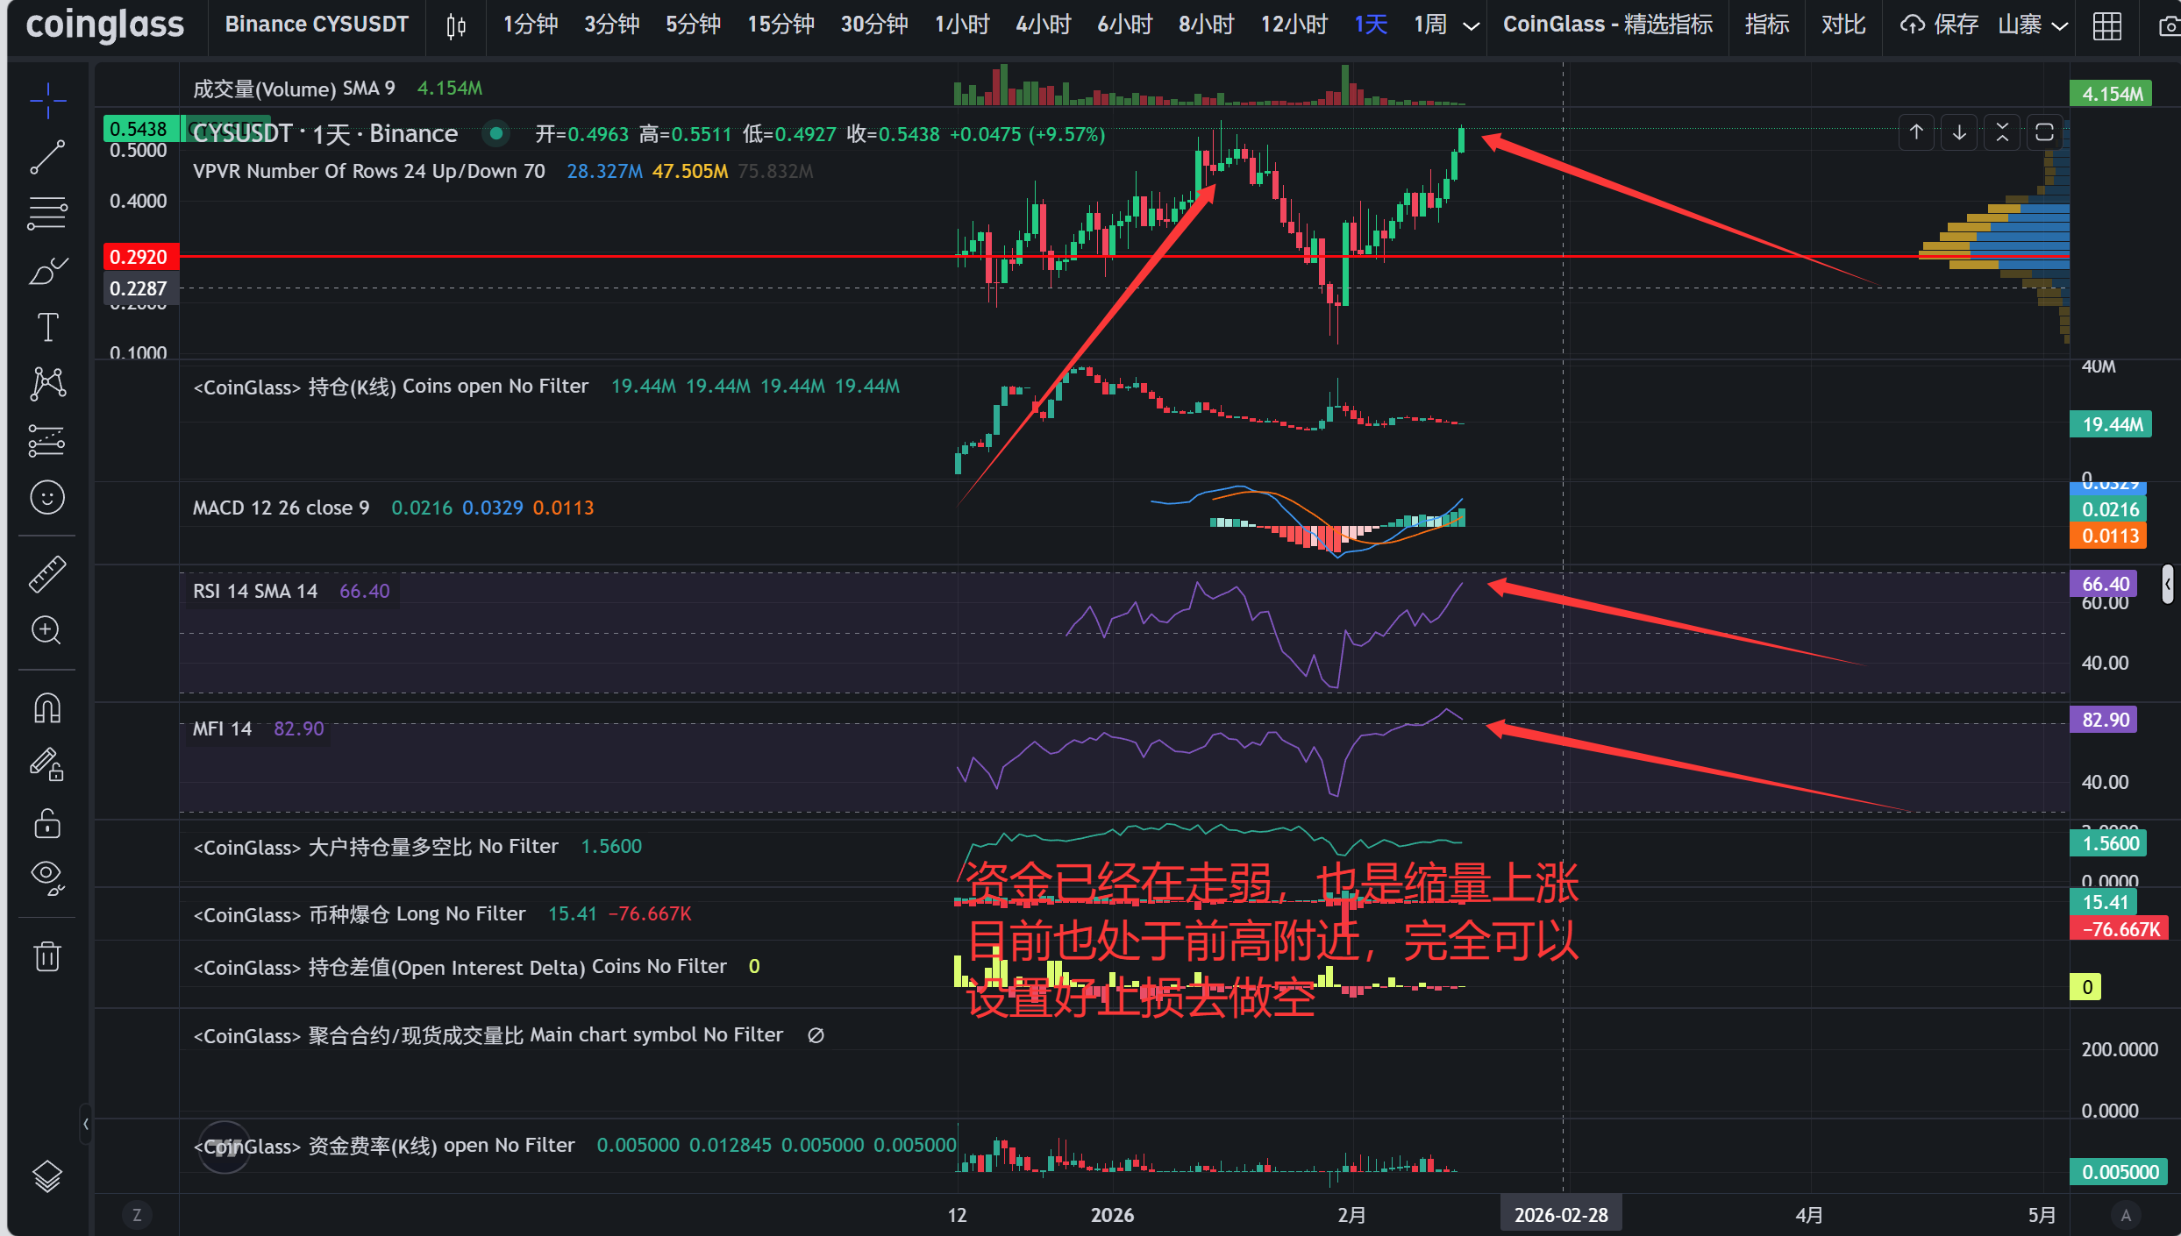
Task: Toggle hide all drawings eye icon
Action: point(47,878)
